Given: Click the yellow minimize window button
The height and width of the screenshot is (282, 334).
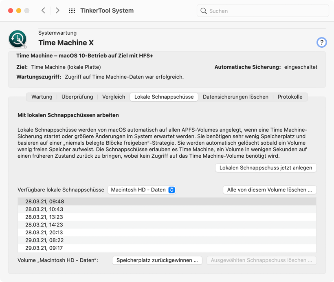Looking at the screenshot, I should click(19, 11).
